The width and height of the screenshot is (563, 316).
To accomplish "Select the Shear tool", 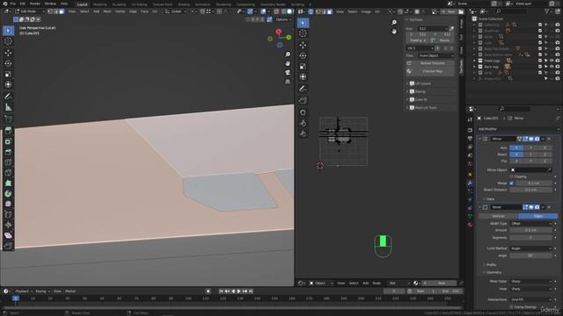I will (x=8, y=235).
